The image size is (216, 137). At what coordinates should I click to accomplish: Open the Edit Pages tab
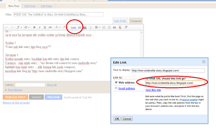(x=47, y=6)
